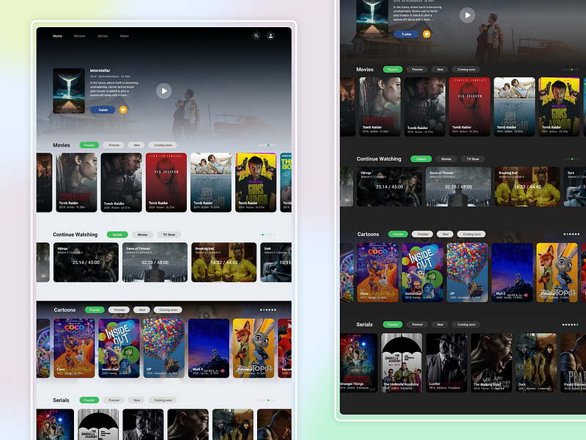Resume Vikings episode at 25:14 in light theme
This screenshot has width=586, height=440.
coord(86,263)
